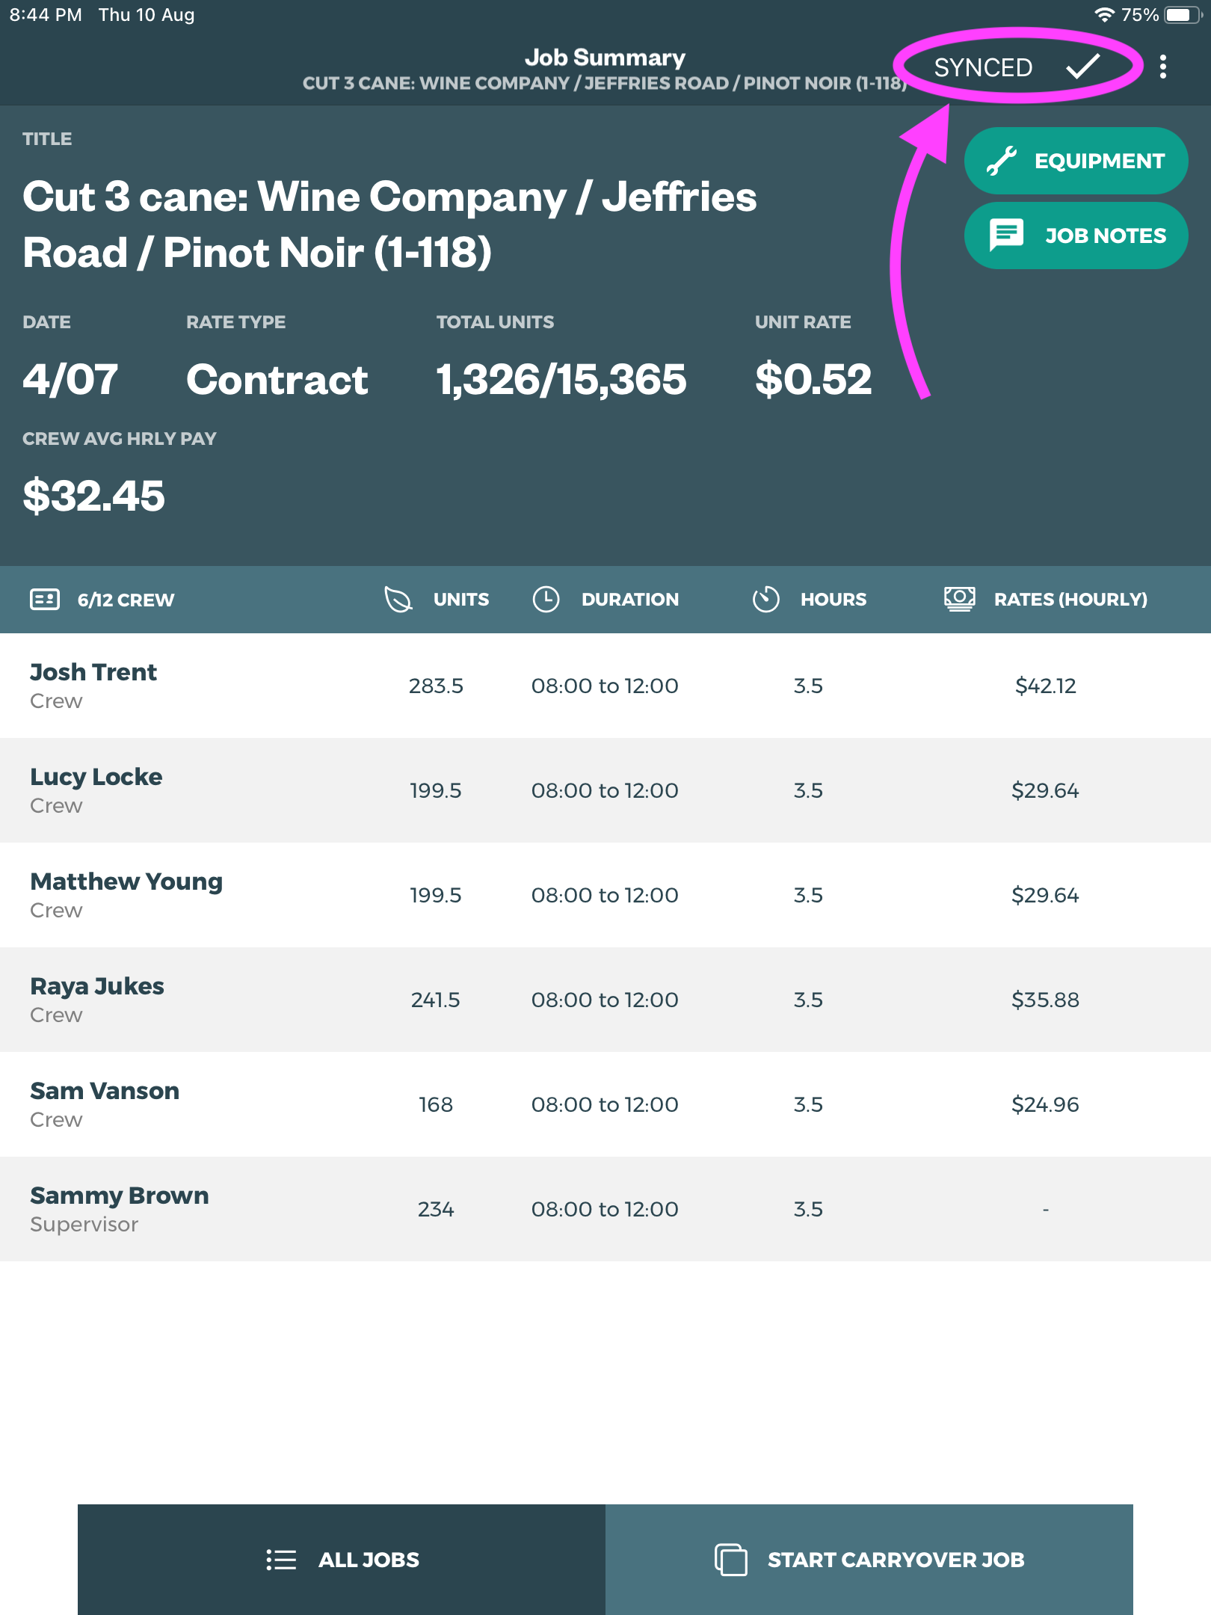Tap the synced checkmark icon
The image size is (1211, 1615).
1082,67
